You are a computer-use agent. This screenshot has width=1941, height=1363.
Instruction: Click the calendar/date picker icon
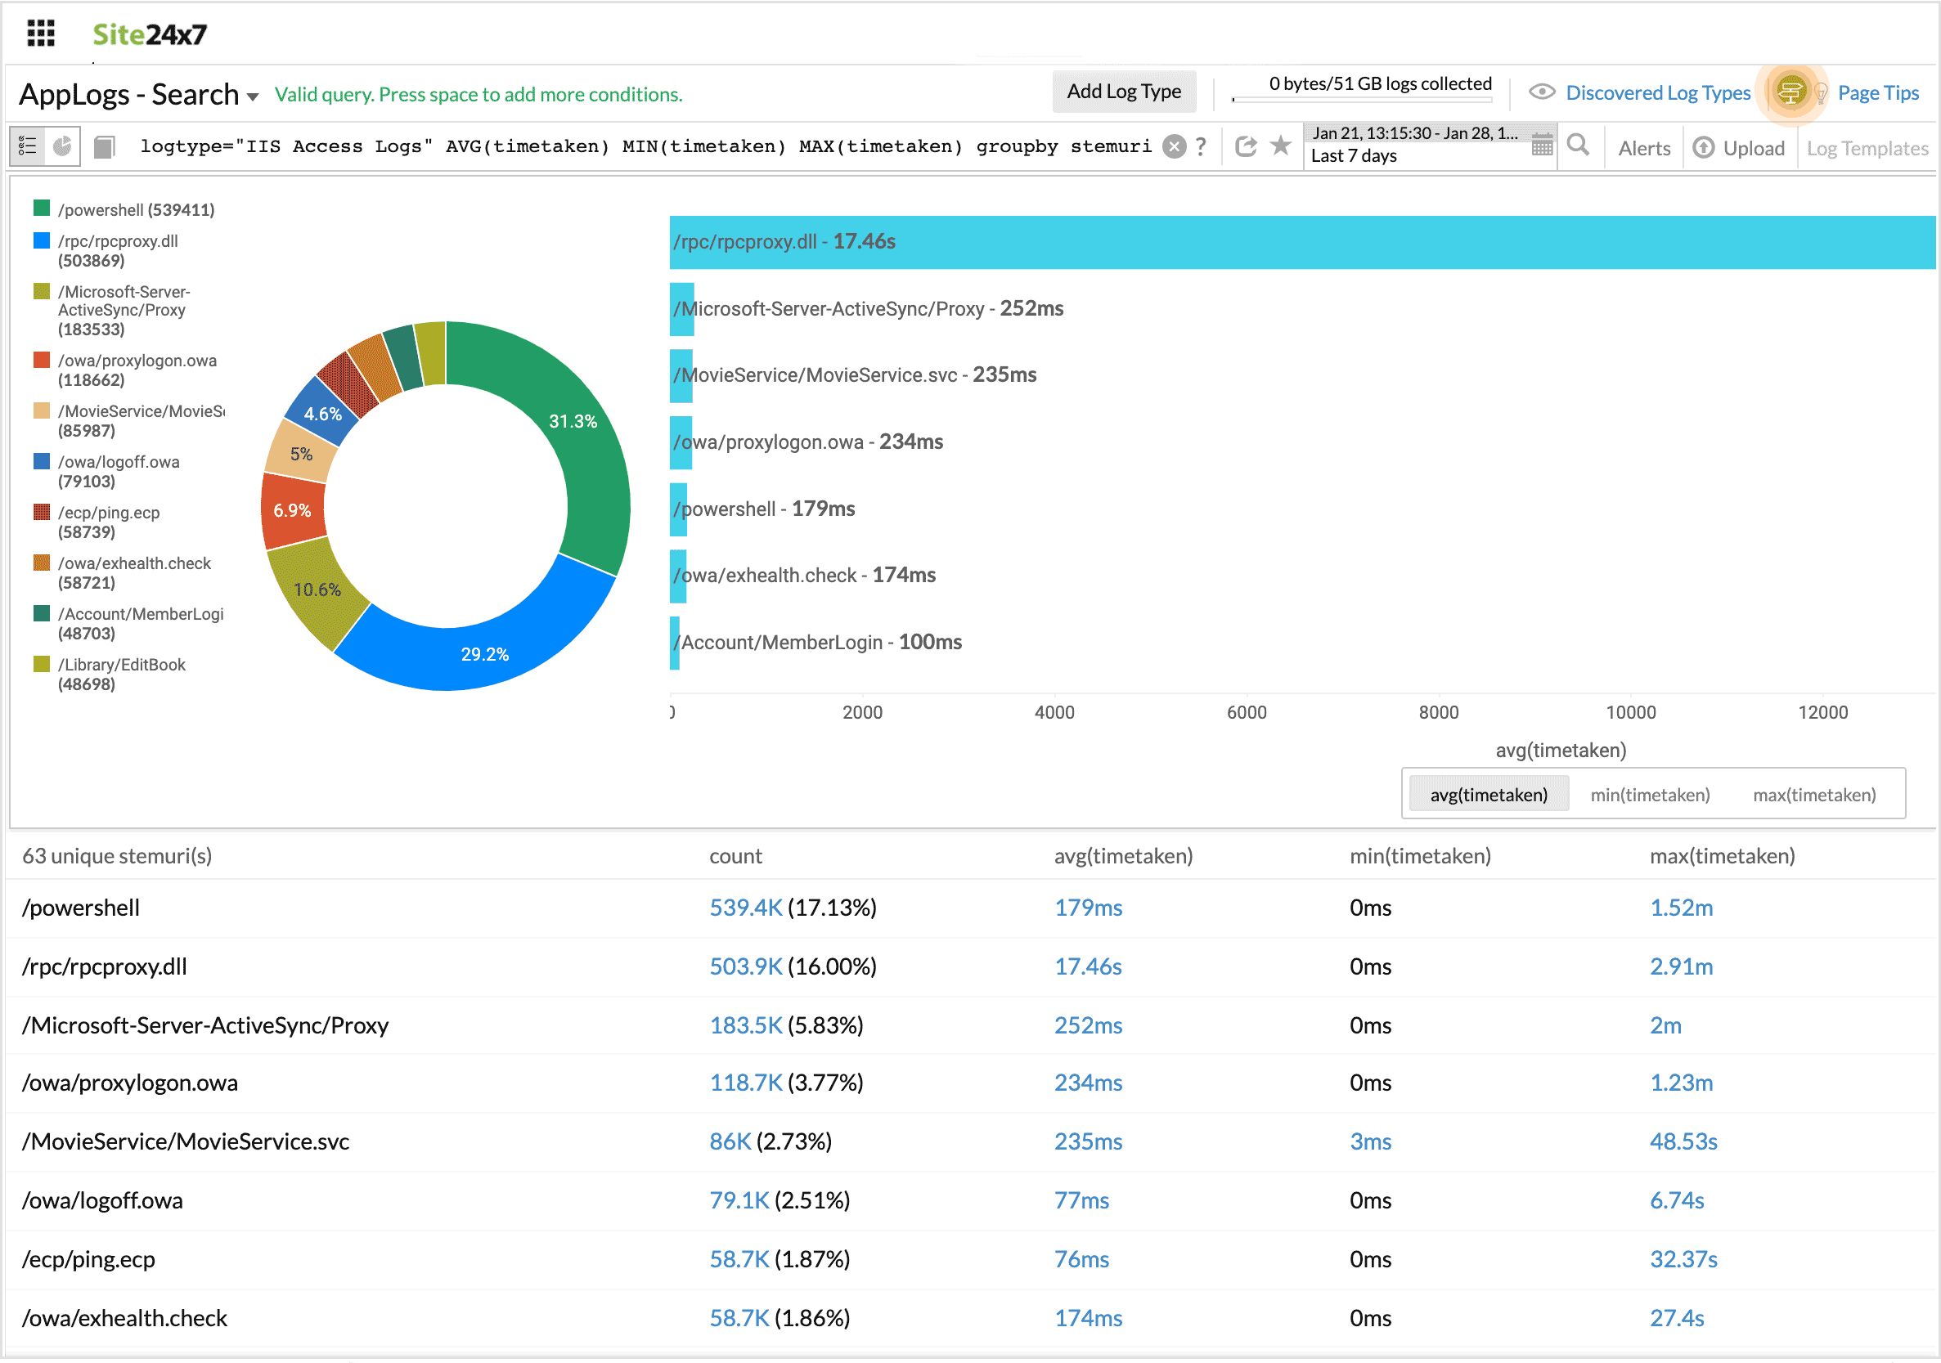(x=1541, y=146)
